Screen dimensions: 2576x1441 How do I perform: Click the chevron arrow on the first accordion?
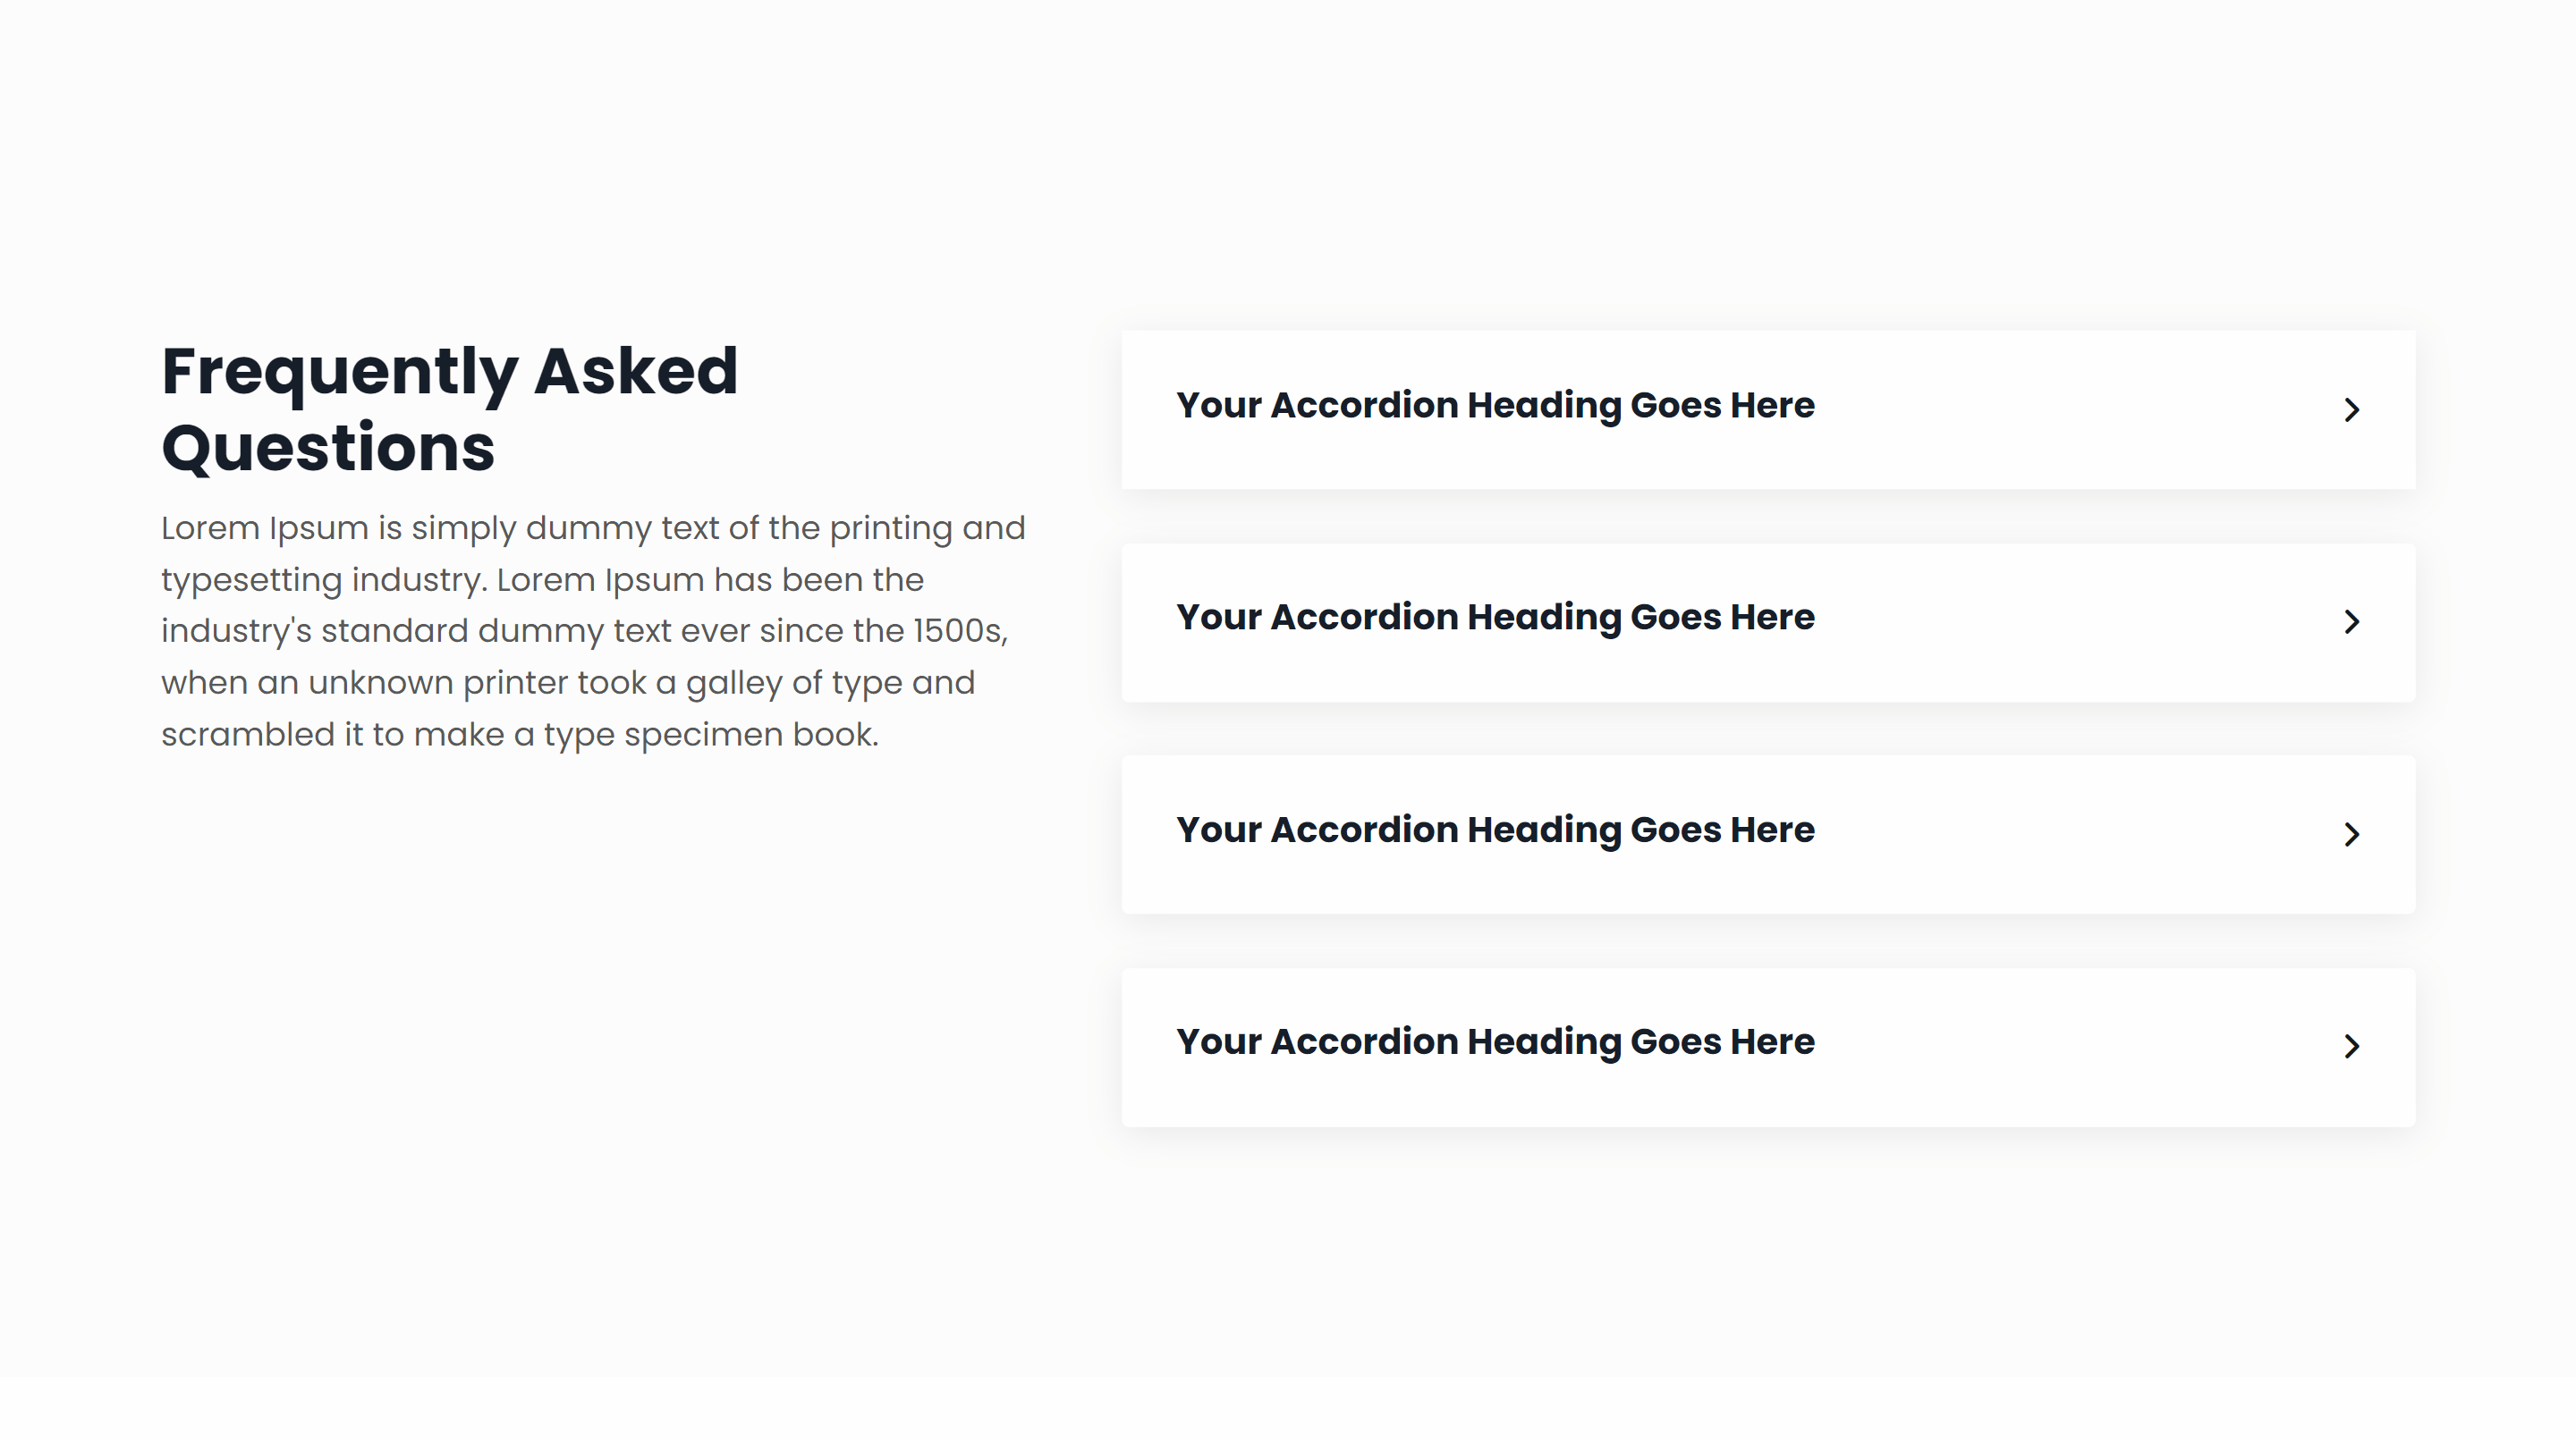(2351, 409)
